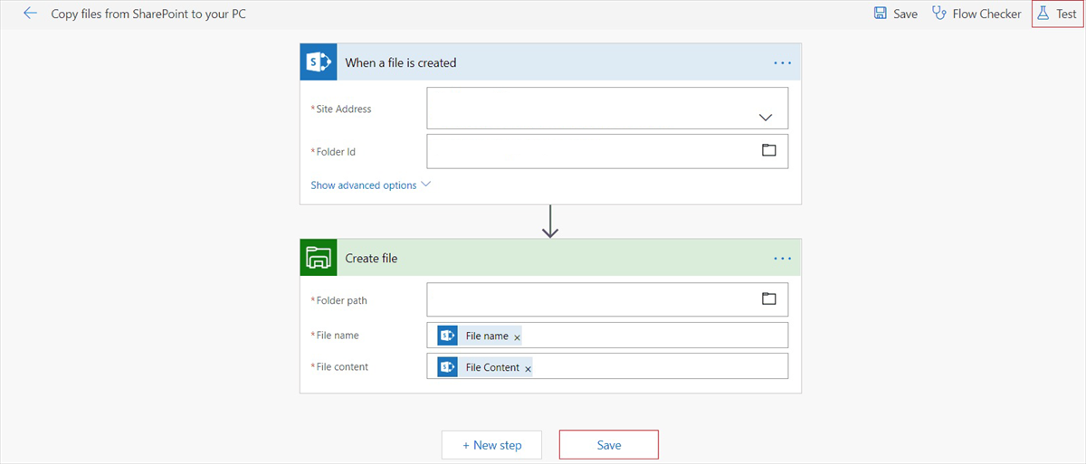Image resolution: width=1086 pixels, height=464 pixels.
Task: Click the back arrow icon
Action: pyautogui.click(x=31, y=14)
